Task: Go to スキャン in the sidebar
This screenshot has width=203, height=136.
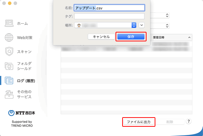Action: pyautogui.click(x=24, y=52)
